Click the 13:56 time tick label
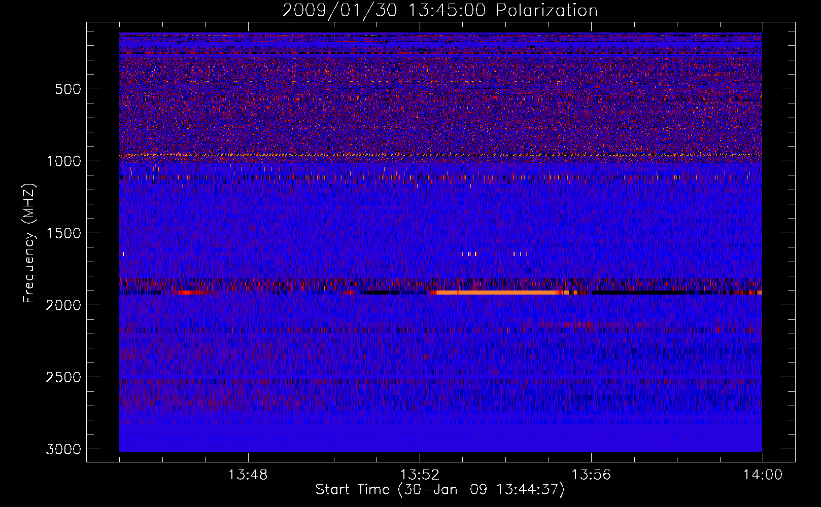This screenshot has width=821, height=507. pos(591,475)
